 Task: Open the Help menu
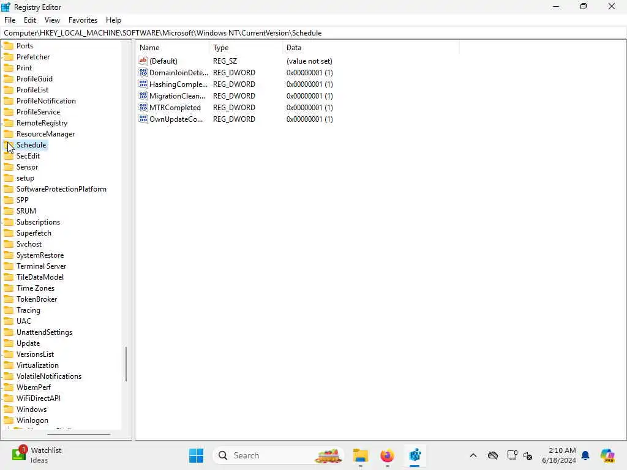(113, 20)
